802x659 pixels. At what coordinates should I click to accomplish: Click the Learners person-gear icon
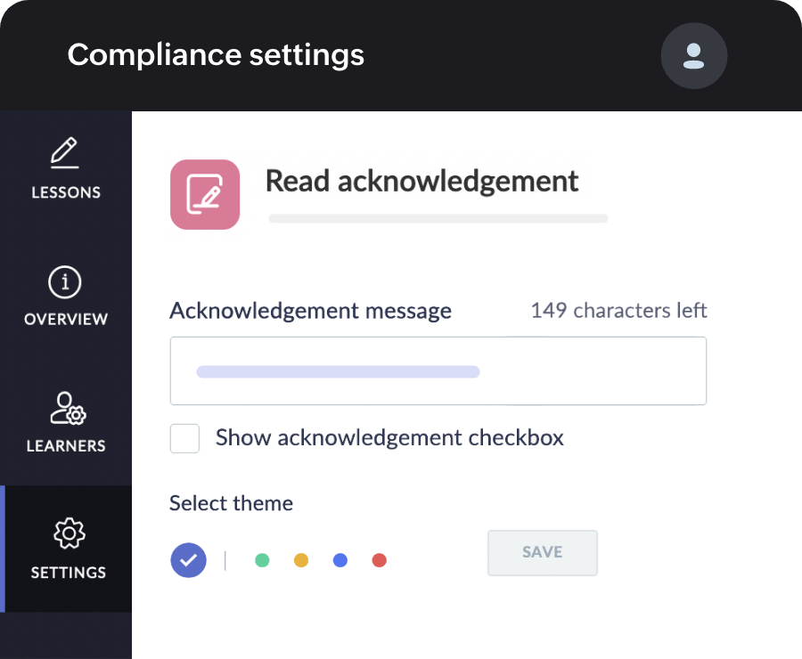point(67,408)
